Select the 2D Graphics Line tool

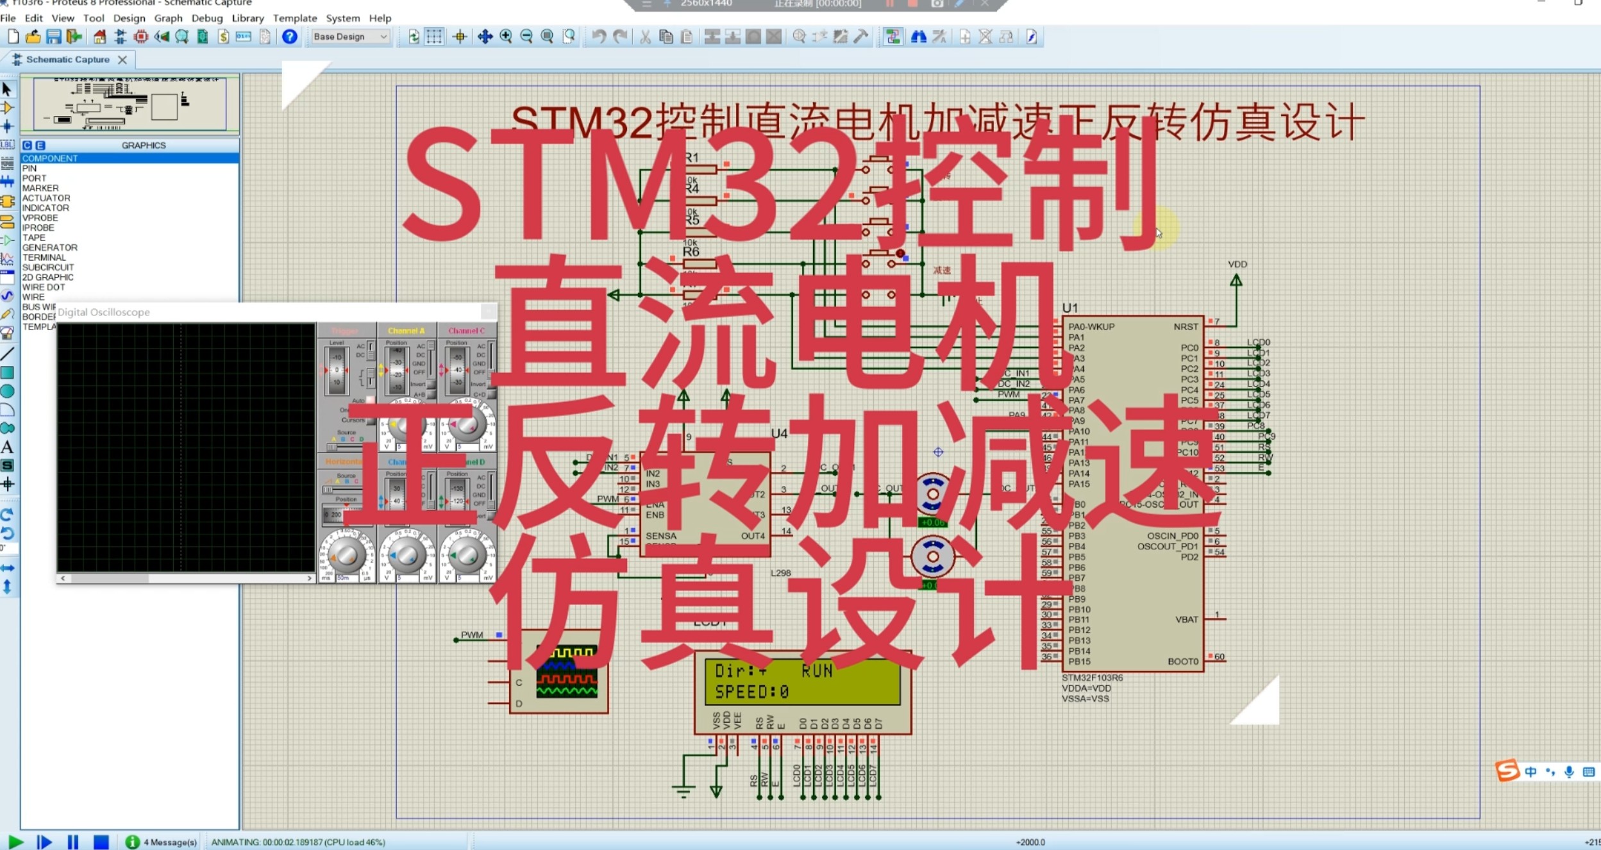(7, 353)
